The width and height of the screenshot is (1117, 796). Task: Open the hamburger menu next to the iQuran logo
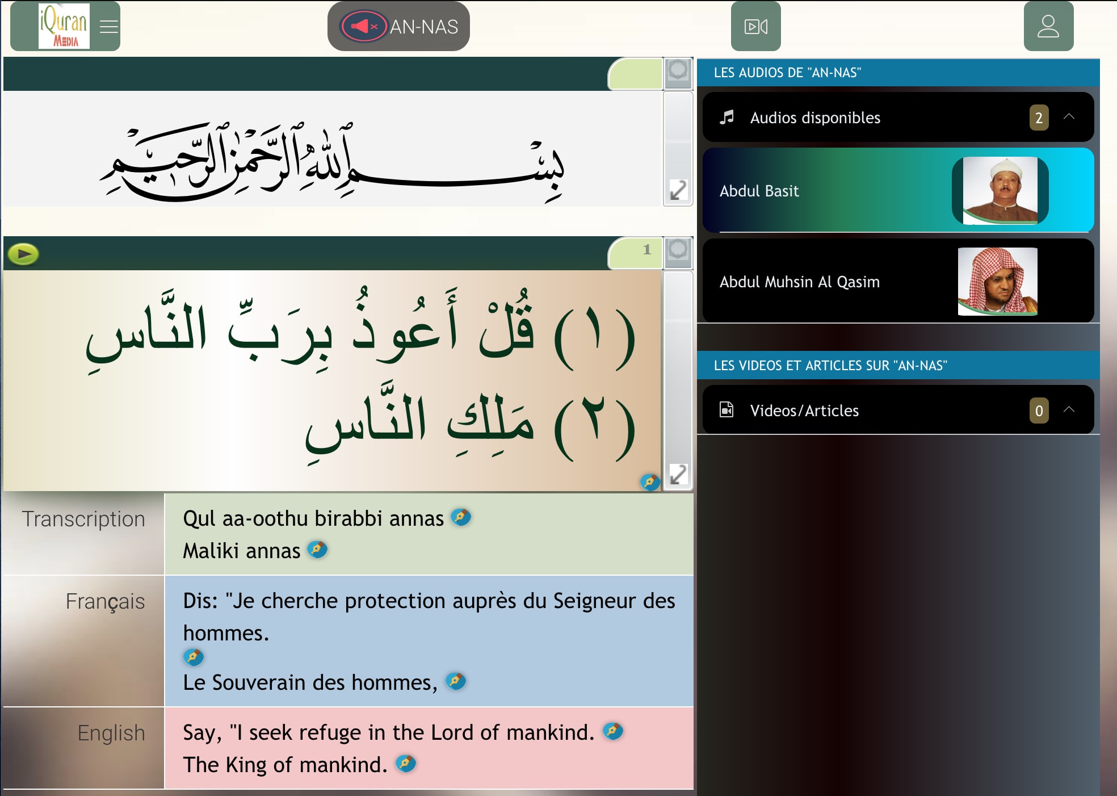(108, 27)
